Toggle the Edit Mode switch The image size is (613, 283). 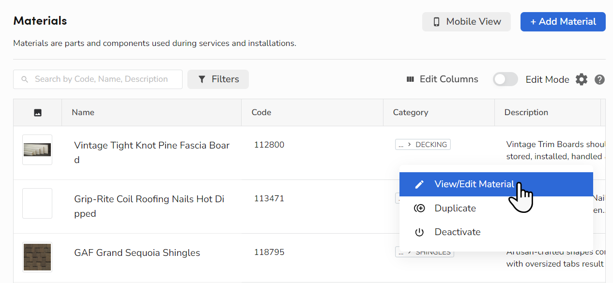tap(506, 79)
